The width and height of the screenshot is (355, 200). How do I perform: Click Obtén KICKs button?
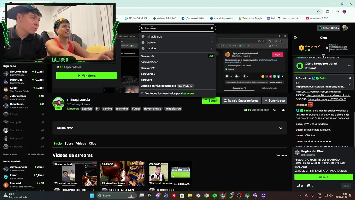(329, 28)
